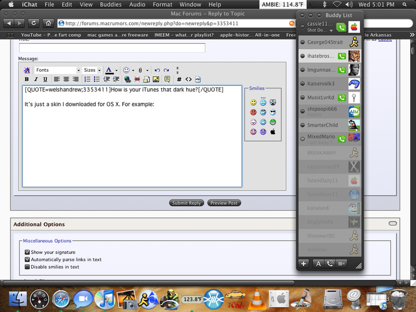This screenshot has width=416, height=312.
Task: Toggle Automatically parse links in text
Action: [x=27, y=259]
